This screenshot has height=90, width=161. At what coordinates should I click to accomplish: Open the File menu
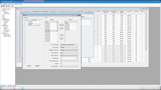pyautogui.click(x=2, y=4)
